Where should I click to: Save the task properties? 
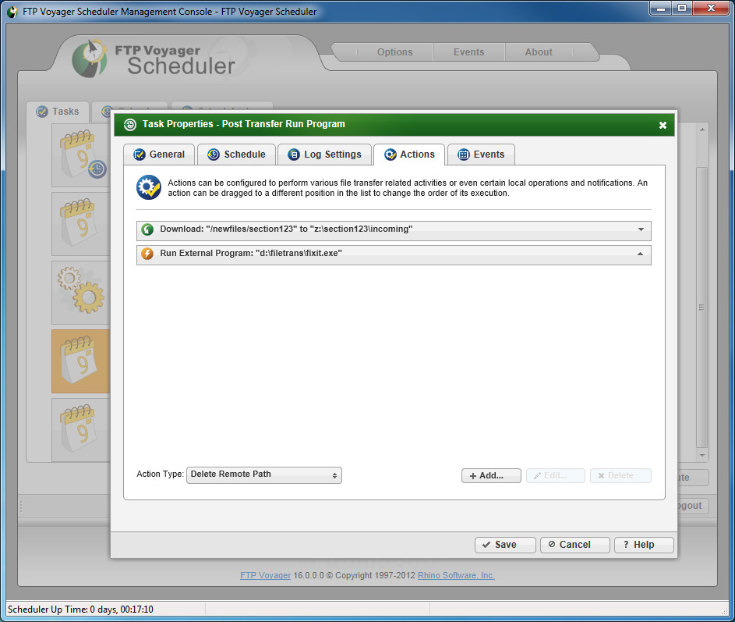click(x=505, y=545)
